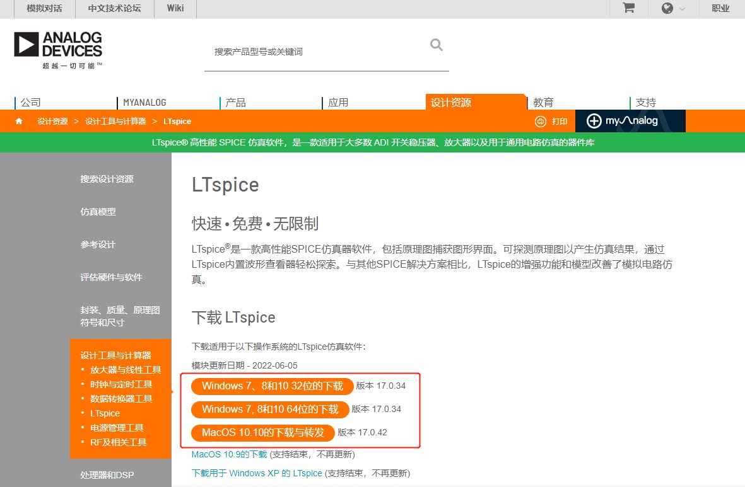Open the language selector chevron
Screen dimensions: 745x487
(x=683, y=9)
